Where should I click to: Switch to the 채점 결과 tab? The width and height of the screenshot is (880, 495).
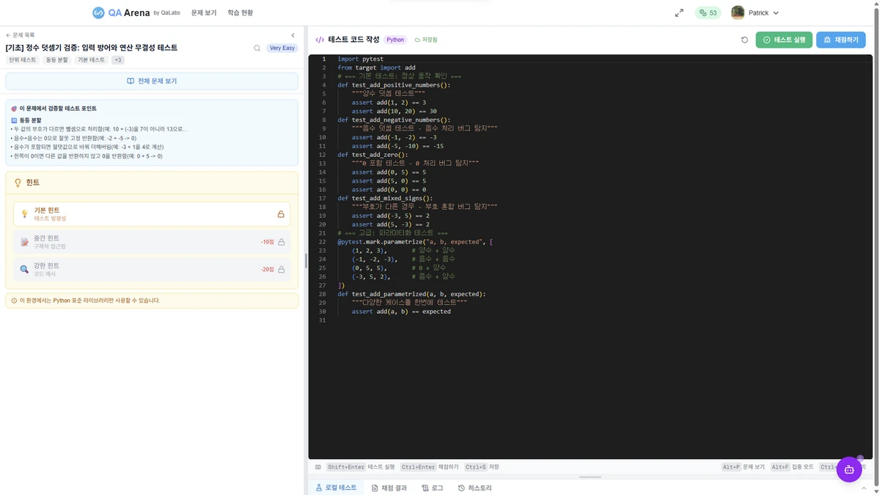coord(389,488)
